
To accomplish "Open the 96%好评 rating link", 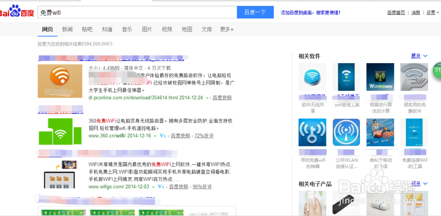I will (x=202, y=186).
